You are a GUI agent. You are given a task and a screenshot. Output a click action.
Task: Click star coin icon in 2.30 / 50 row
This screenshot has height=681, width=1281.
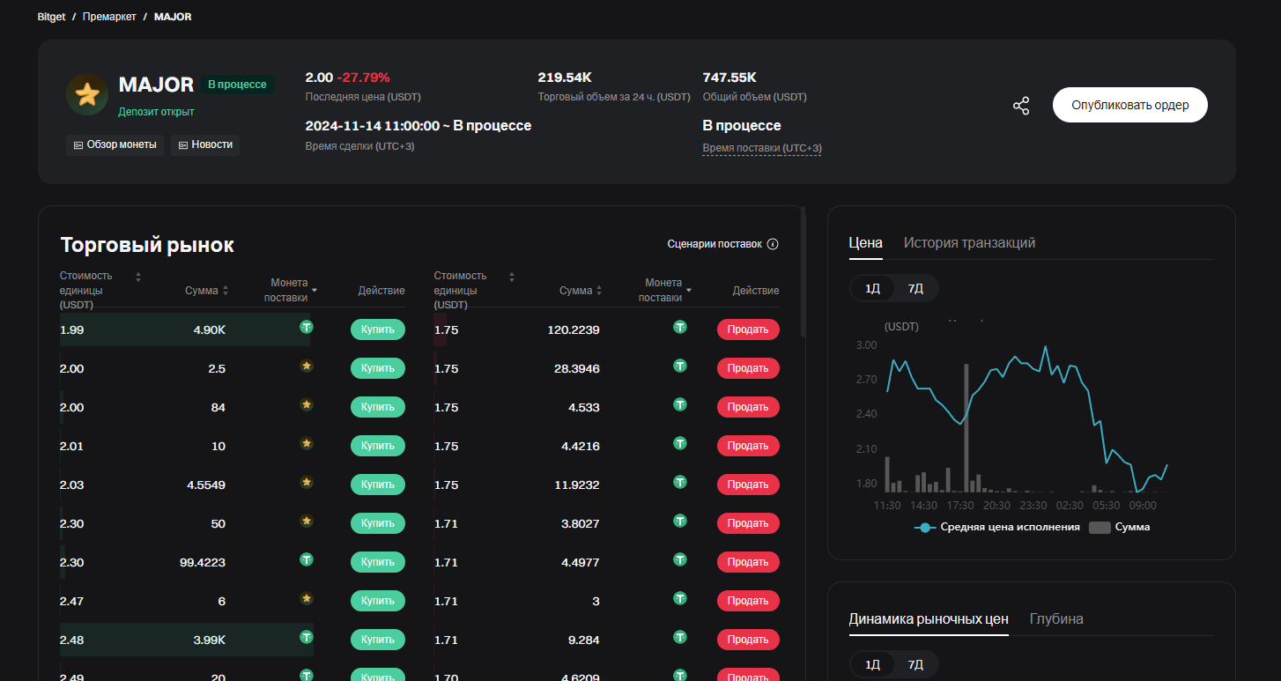point(307,521)
